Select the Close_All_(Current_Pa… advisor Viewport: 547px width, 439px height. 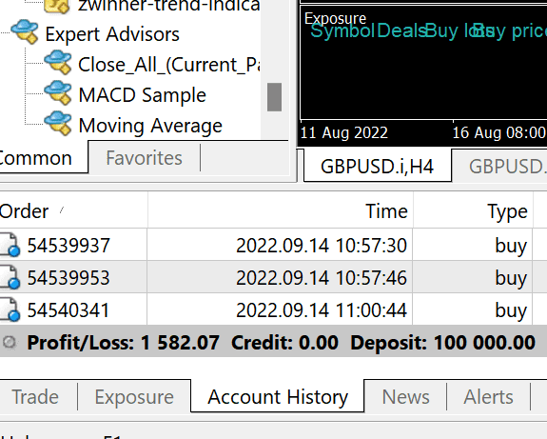[169, 65]
